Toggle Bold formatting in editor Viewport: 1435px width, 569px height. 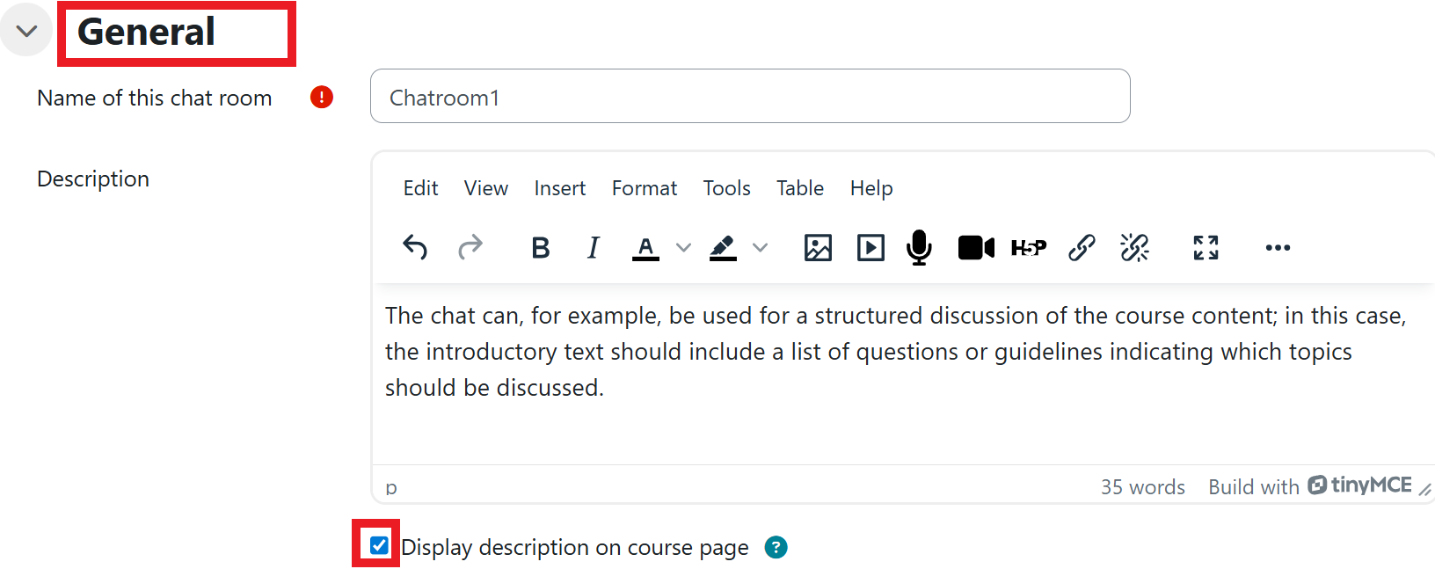click(x=541, y=248)
